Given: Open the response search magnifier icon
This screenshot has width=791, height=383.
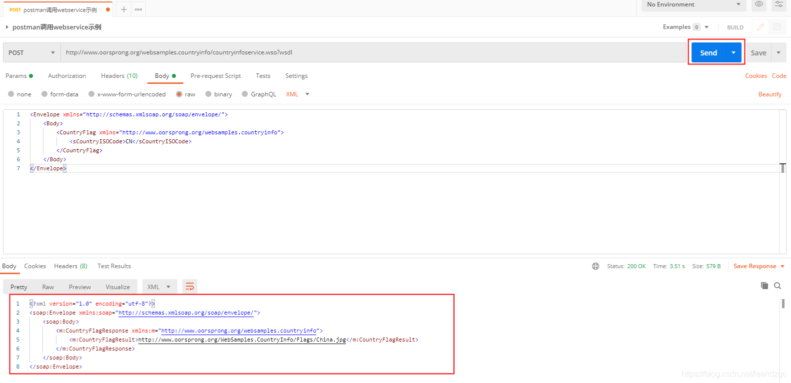Looking at the screenshot, I should 778,286.
